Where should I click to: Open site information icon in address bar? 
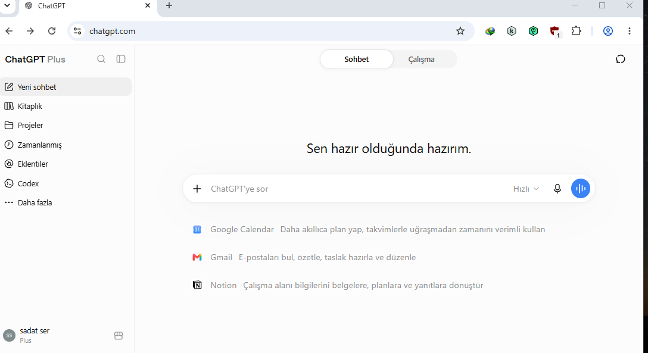[77, 31]
